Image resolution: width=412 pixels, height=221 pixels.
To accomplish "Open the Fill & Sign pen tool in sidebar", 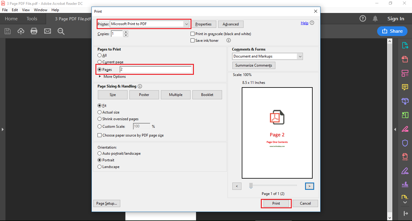I will tap(405, 171).
